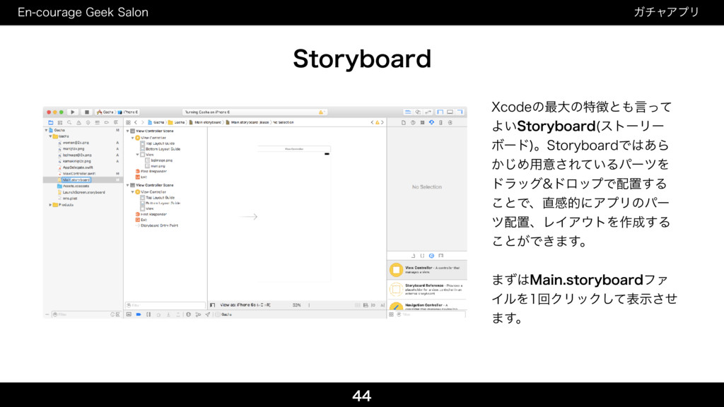Open the Symbol navigator icon
This screenshot has height=407, width=724.
click(60, 123)
